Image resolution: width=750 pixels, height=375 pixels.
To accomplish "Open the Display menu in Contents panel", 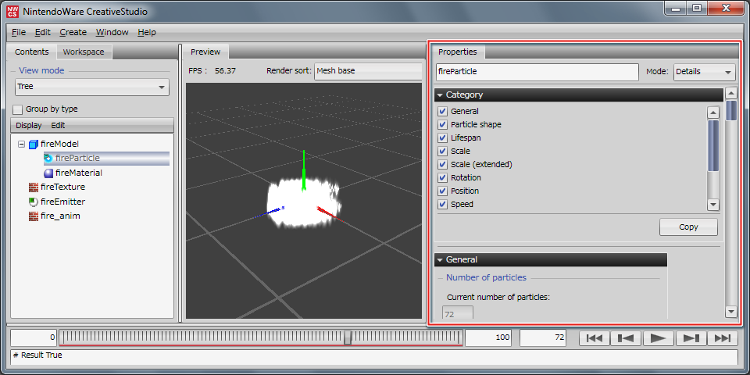I will (29, 126).
